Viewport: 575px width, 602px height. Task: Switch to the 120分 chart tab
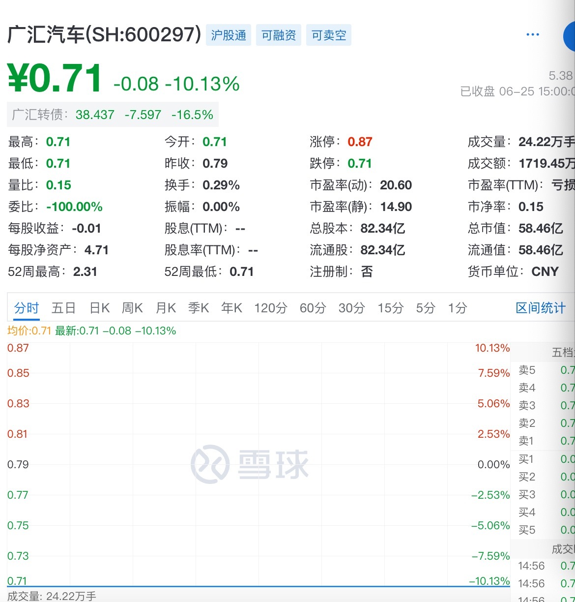[x=271, y=308]
